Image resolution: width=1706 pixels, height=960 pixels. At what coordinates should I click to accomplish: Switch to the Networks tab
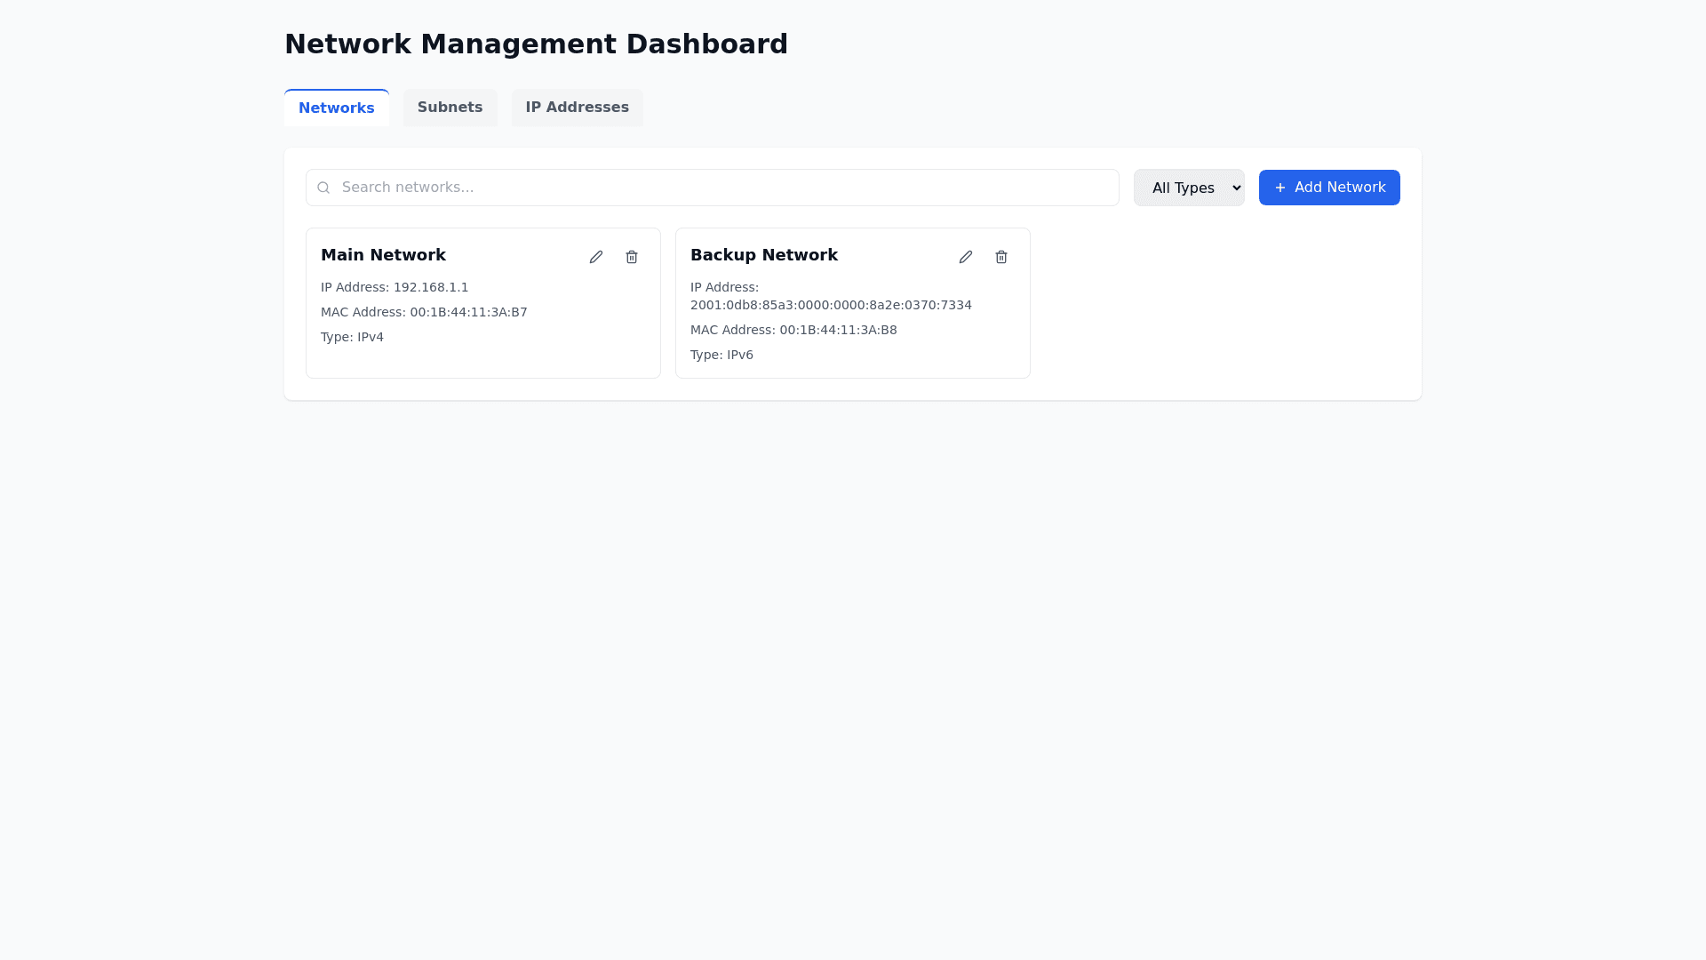pyautogui.click(x=336, y=108)
